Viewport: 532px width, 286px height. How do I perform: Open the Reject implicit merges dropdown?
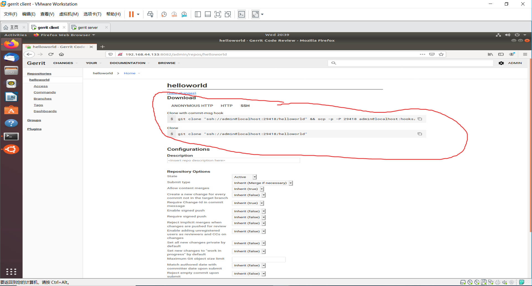click(249, 223)
